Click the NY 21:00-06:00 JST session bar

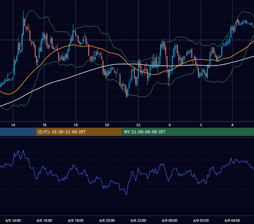[x=188, y=132]
